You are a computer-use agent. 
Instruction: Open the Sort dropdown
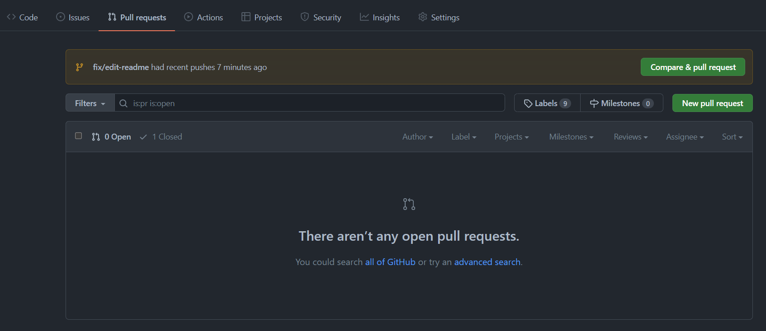733,137
